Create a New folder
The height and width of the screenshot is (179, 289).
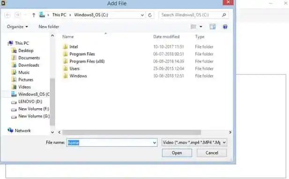coord(49,27)
